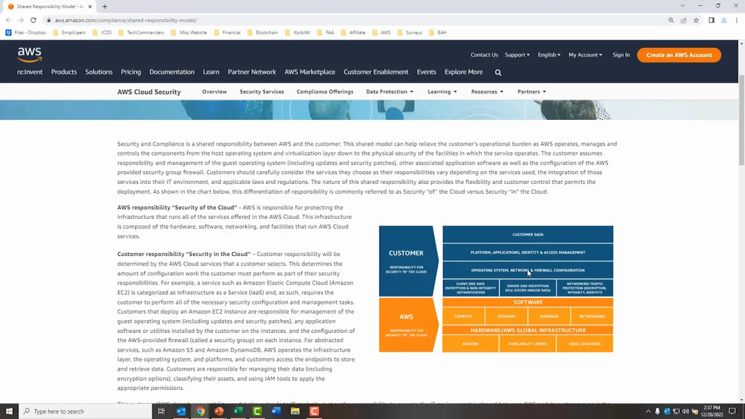Open the Compliance Offerings tab

[x=325, y=91]
